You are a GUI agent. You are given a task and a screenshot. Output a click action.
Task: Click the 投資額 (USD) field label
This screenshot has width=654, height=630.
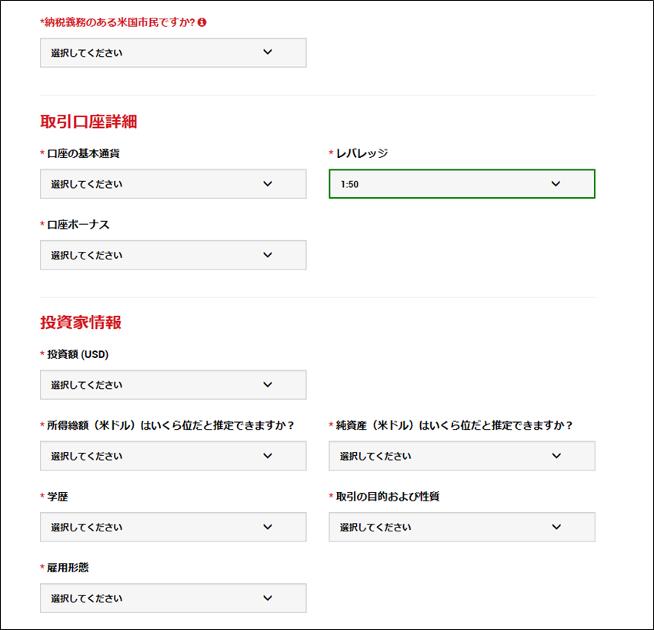tap(78, 354)
